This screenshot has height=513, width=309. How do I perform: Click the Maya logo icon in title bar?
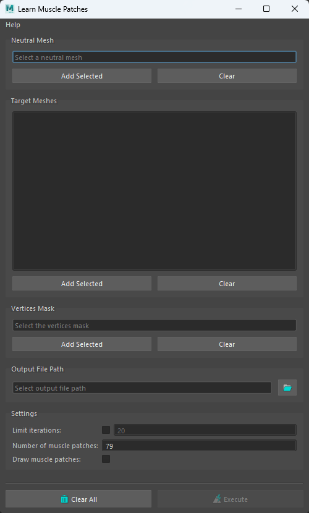pyautogui.click(x=9, y=9)
